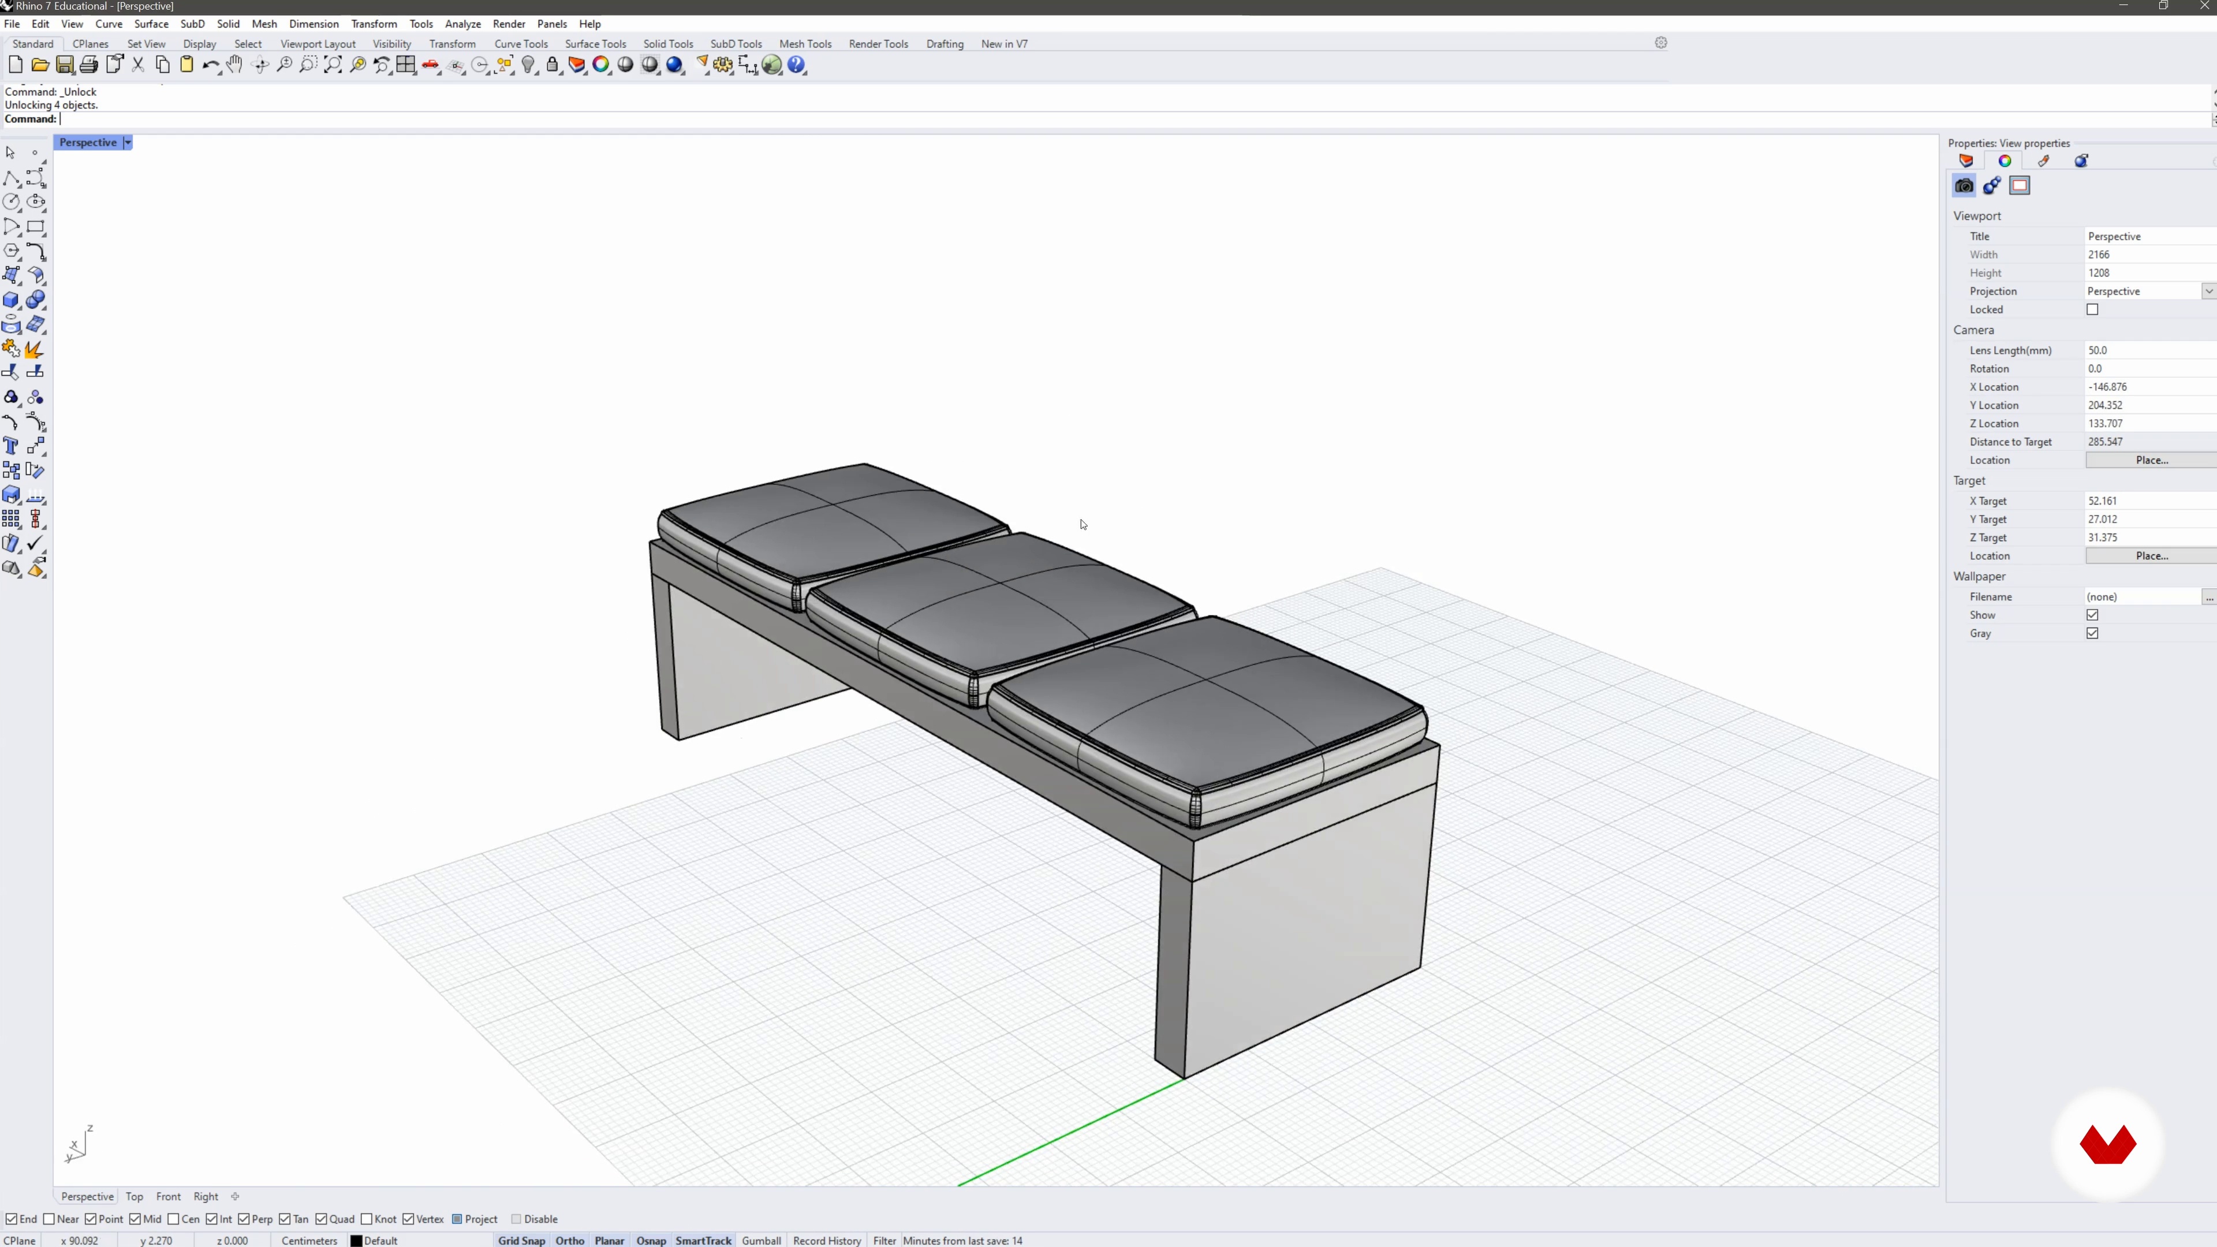Switch to the Right viewport tab
Viewport: 2217px width, 1247px height.
(x=206, y=1196)
